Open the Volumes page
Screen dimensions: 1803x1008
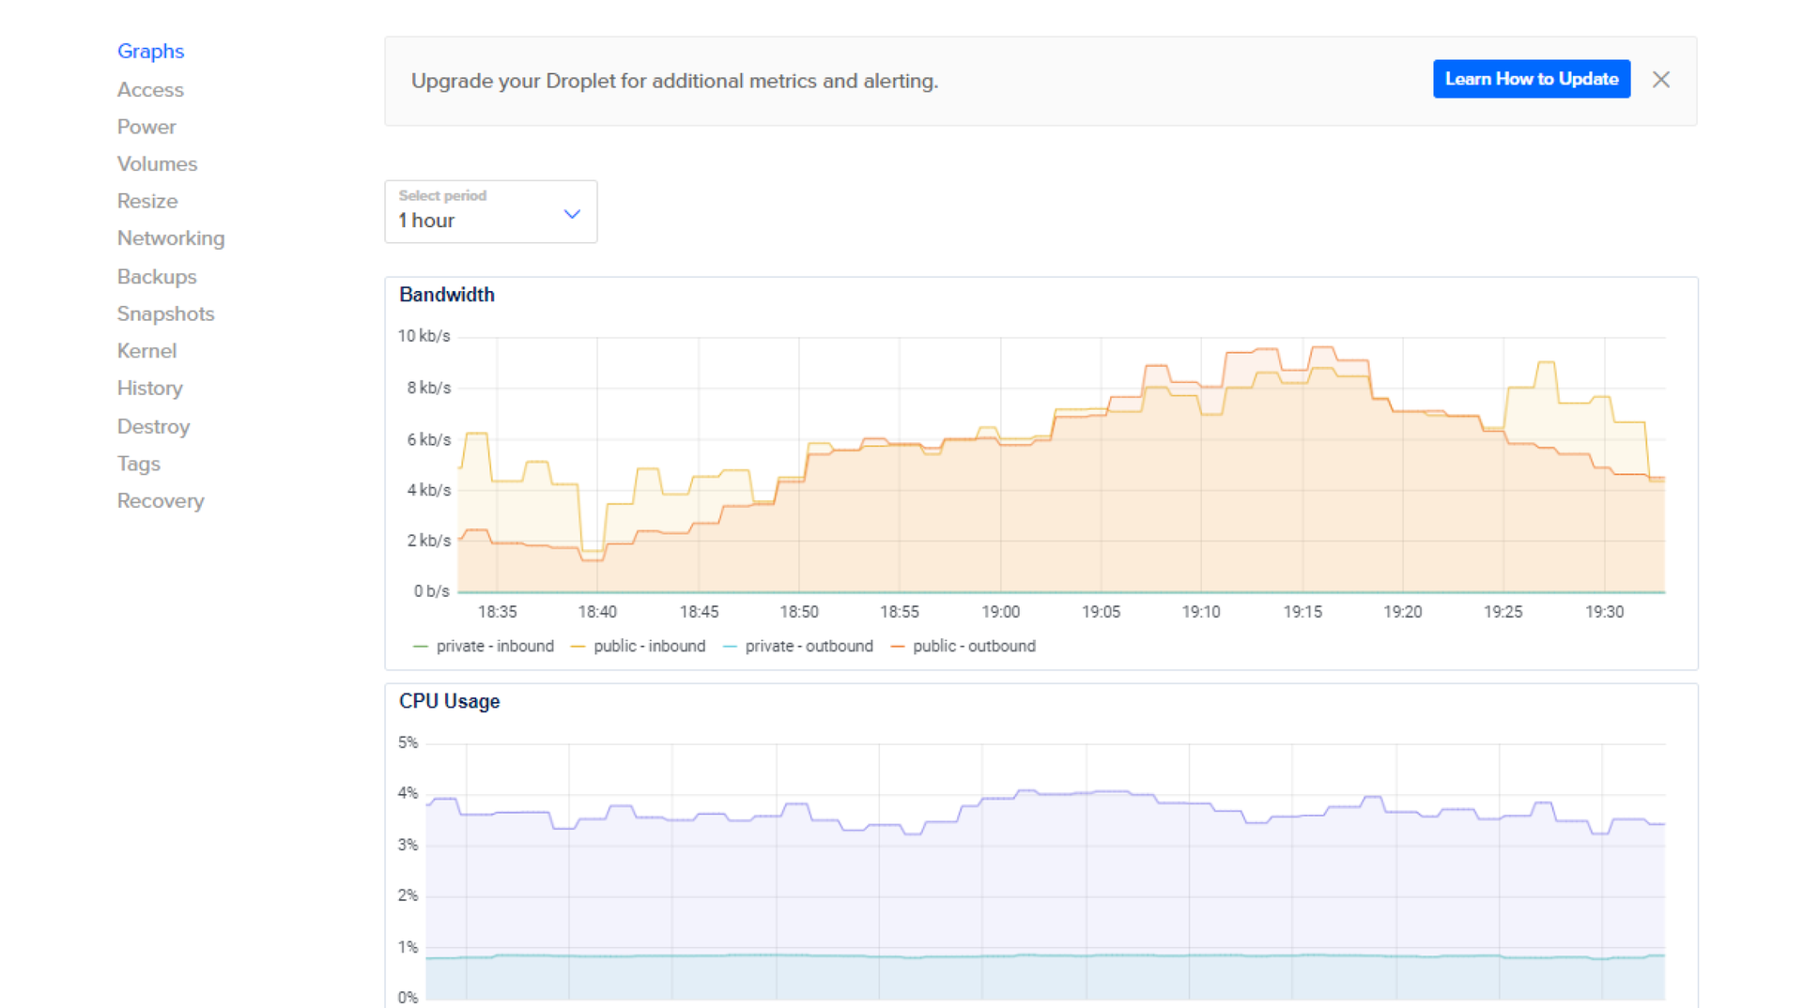(157, 163)
